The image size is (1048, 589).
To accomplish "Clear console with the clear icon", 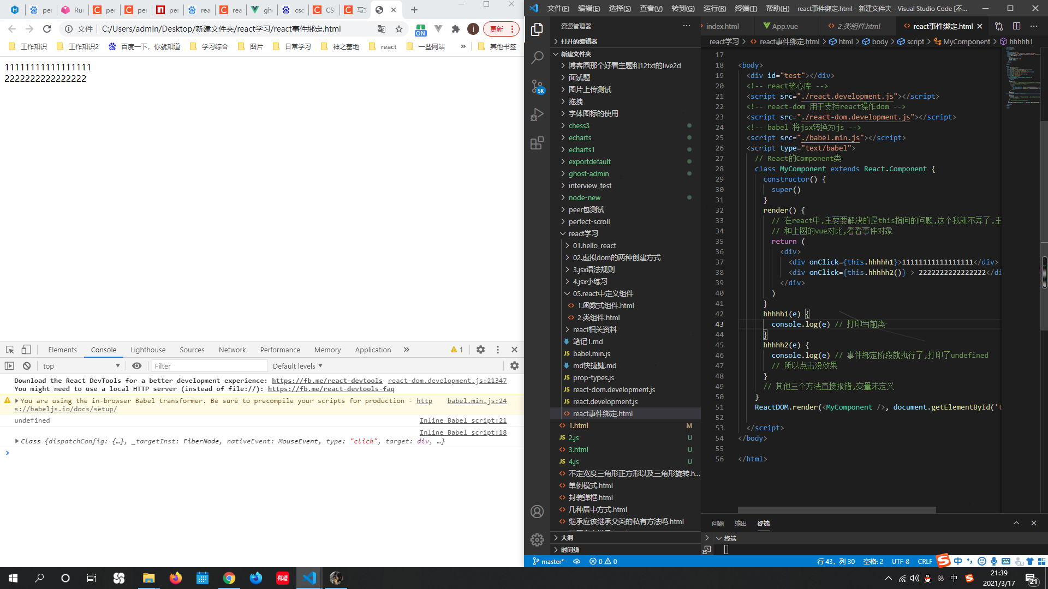I will pyautogui.click(x=27, y=366).
